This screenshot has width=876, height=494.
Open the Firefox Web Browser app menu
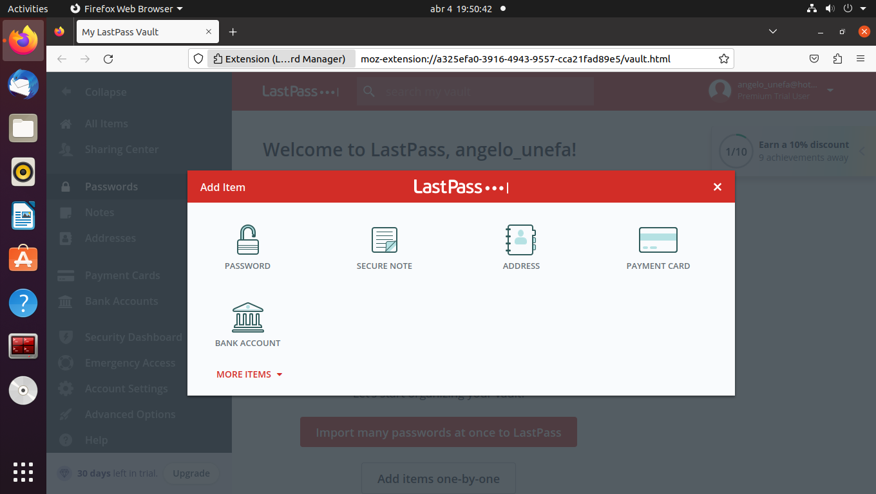126,8
